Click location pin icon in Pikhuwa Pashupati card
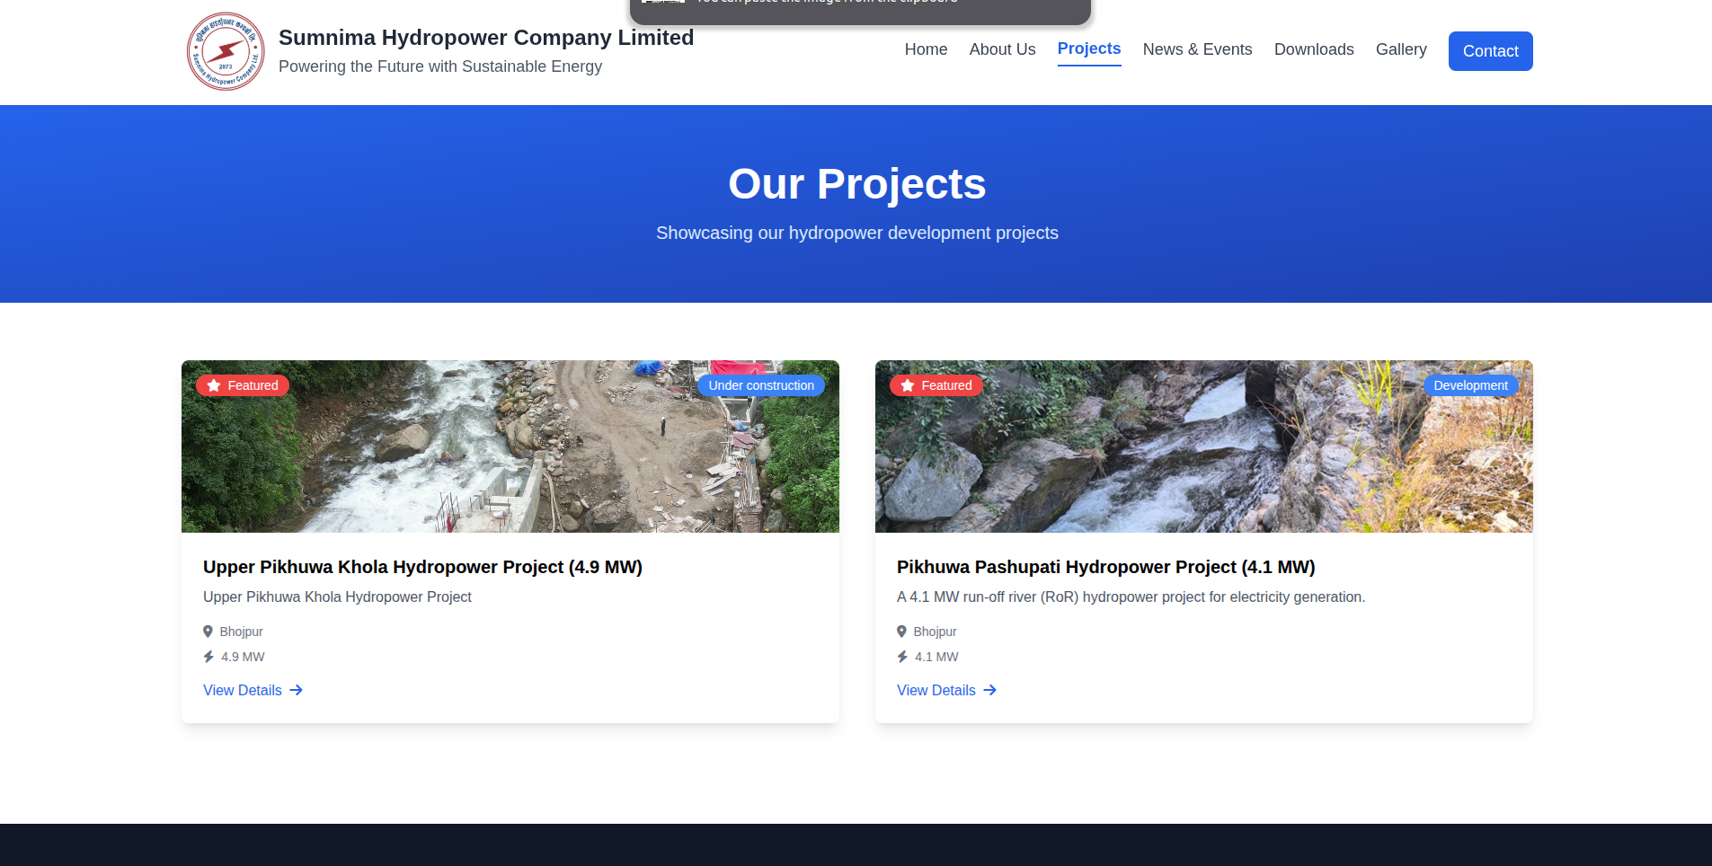The image size is (1712, 866). [901, 632]
